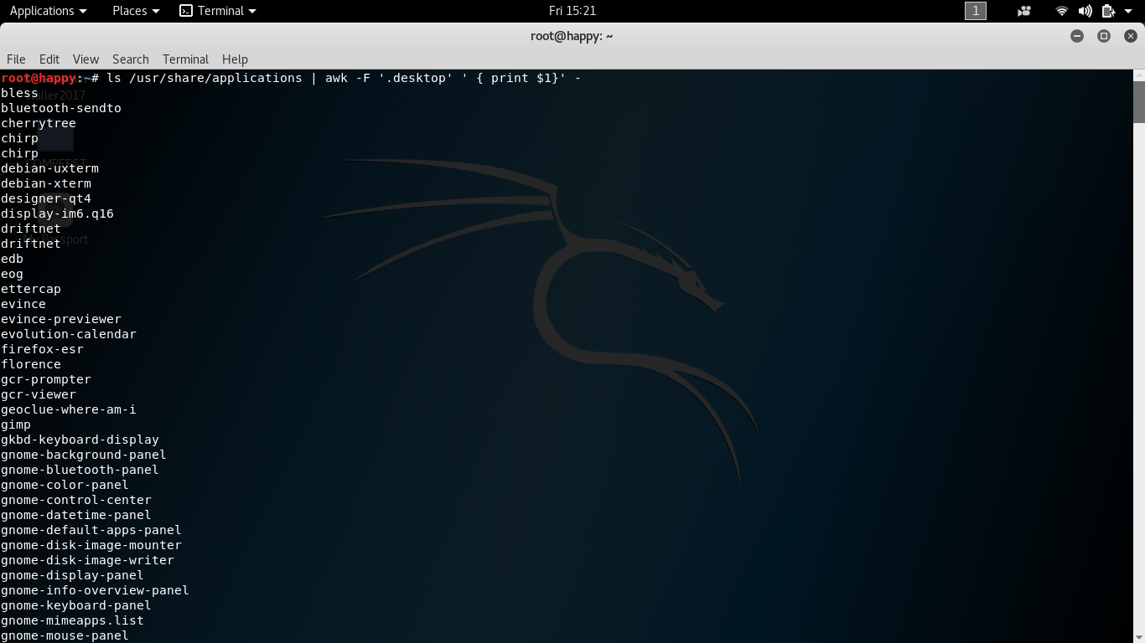Click the 'ettercap' line
The image size is (1145, 643).
(x=31, y=289)
